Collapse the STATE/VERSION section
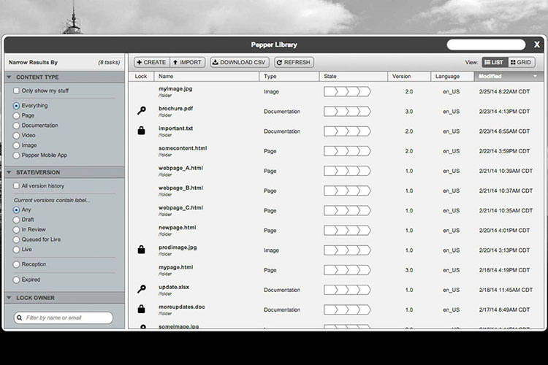548x365 pixels. click(9, 172)
